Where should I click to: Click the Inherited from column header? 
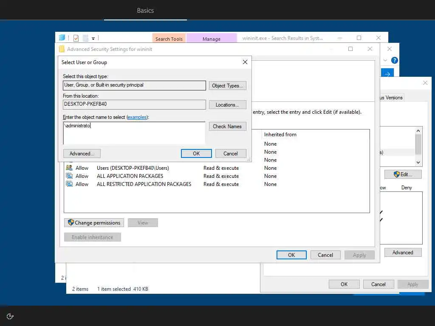click(280, 135)
